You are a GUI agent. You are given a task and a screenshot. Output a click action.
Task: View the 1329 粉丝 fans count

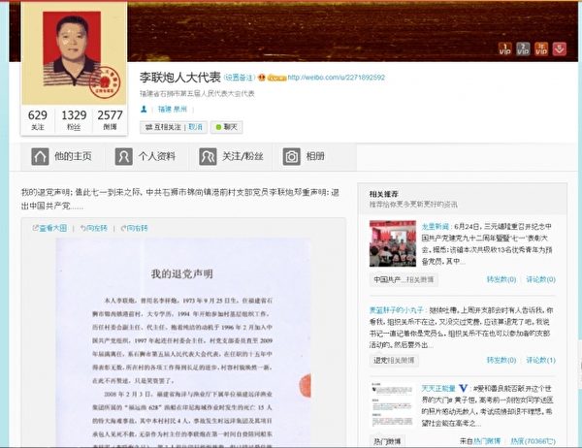coord(73,119)
